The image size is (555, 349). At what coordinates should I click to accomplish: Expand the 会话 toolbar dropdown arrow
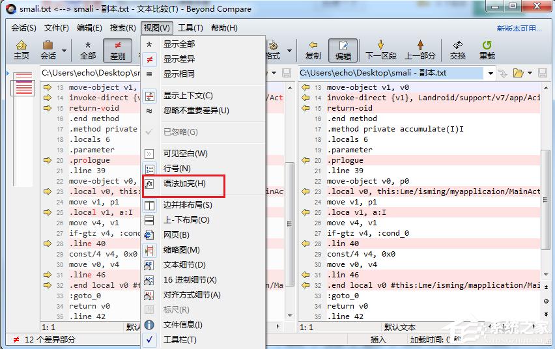[64, 51]
